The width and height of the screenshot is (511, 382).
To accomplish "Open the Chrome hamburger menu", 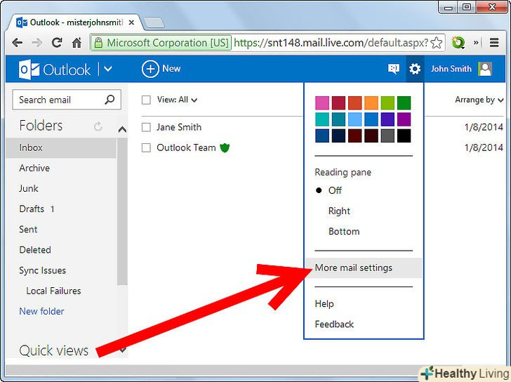I will [x=494, y=43].
